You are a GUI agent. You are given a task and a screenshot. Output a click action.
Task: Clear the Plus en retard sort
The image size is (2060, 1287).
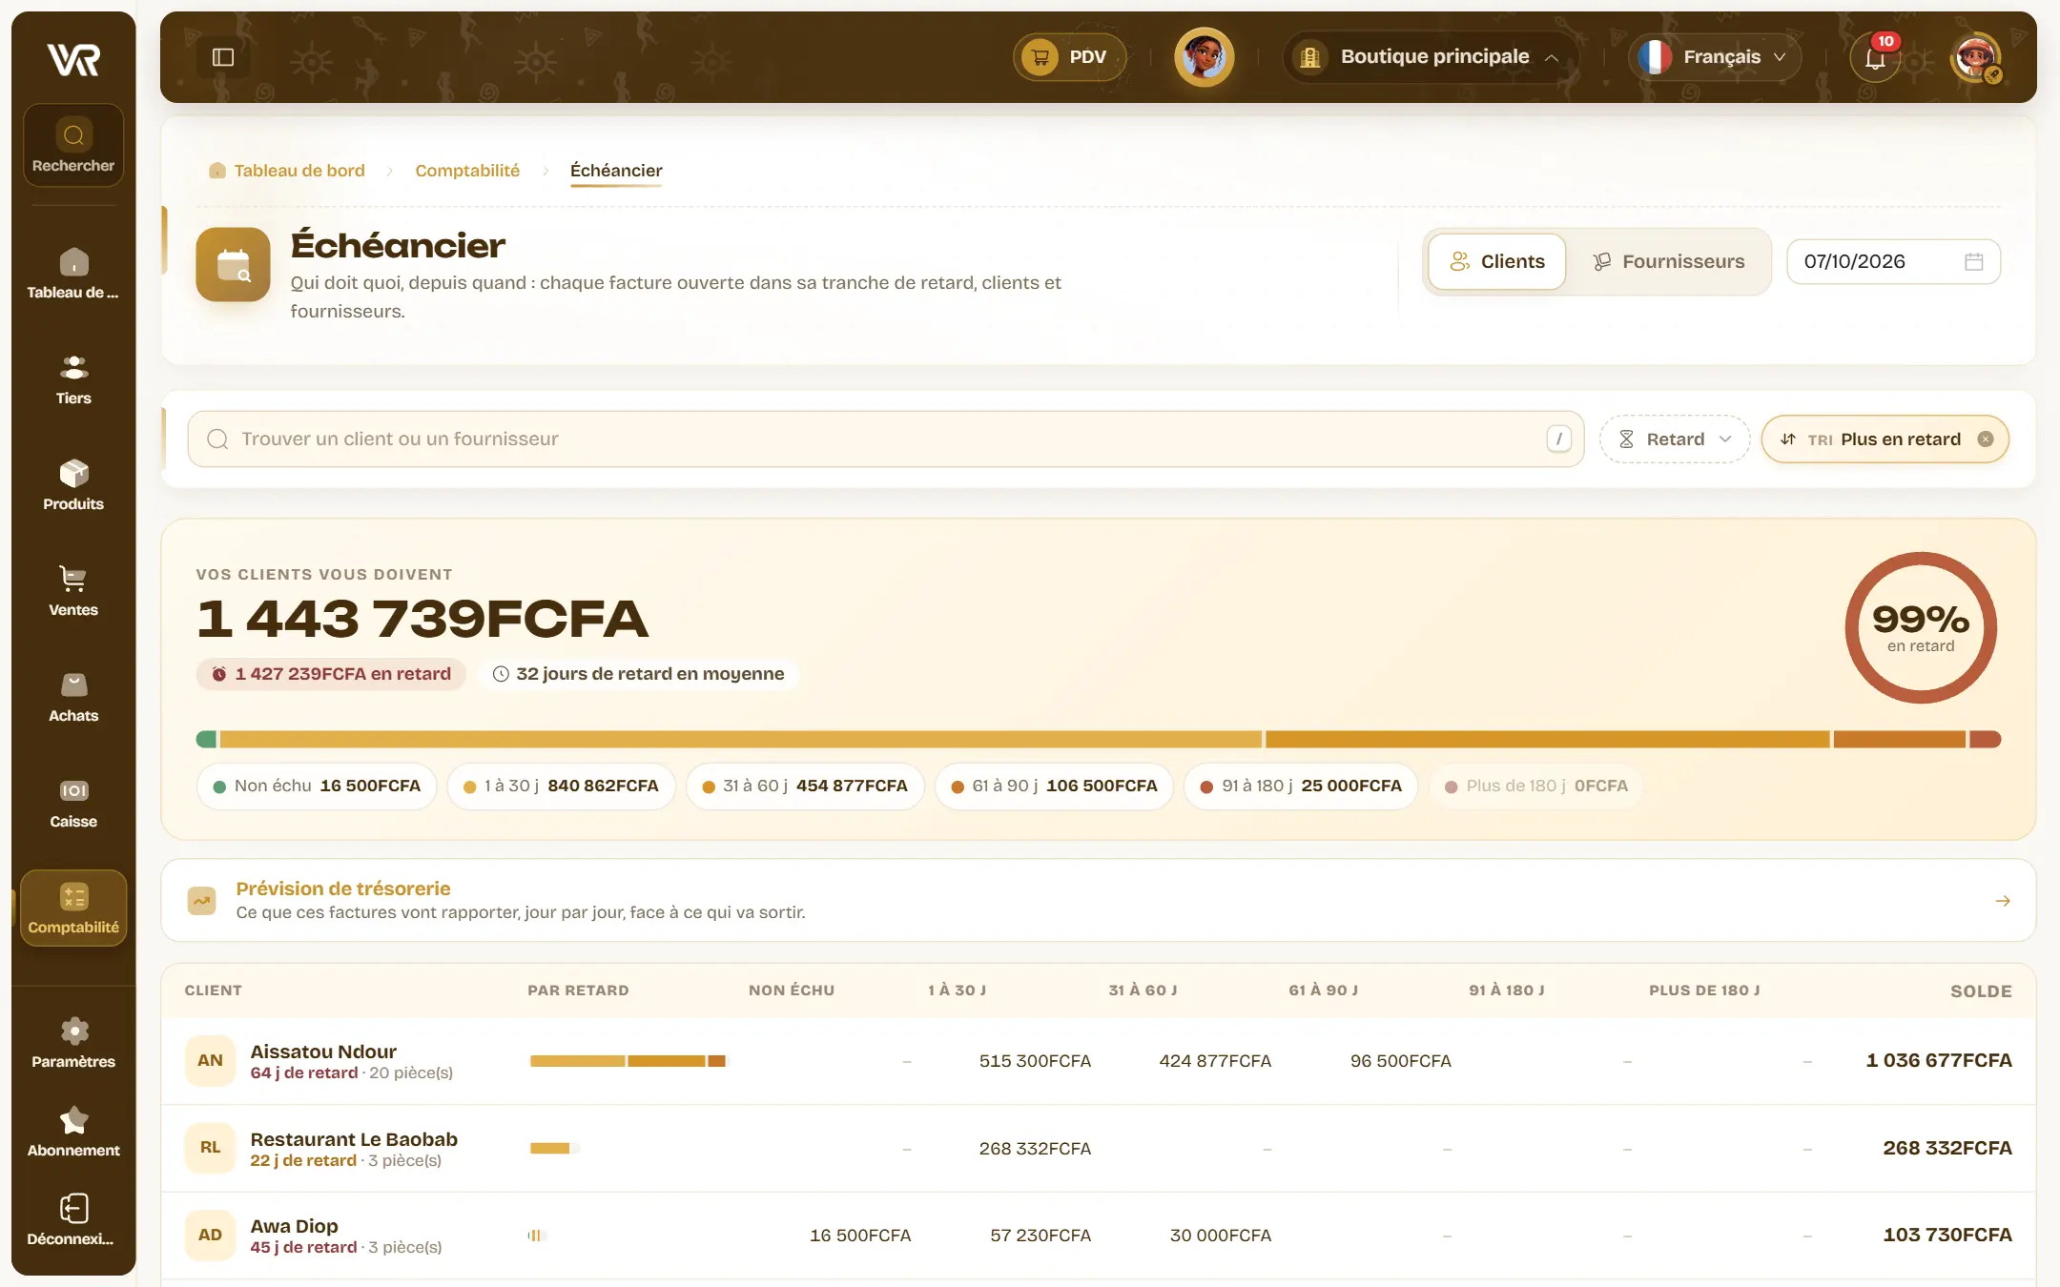(1985, 439)
